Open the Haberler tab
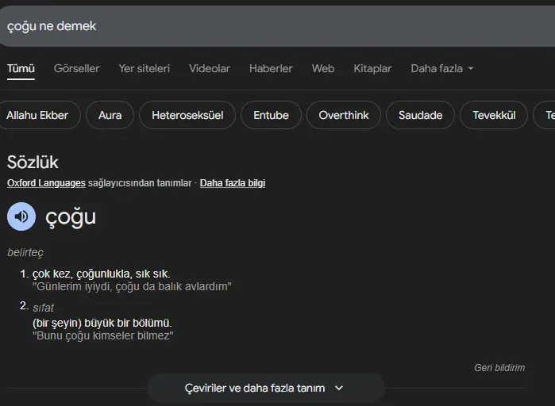 click(271, 68)
